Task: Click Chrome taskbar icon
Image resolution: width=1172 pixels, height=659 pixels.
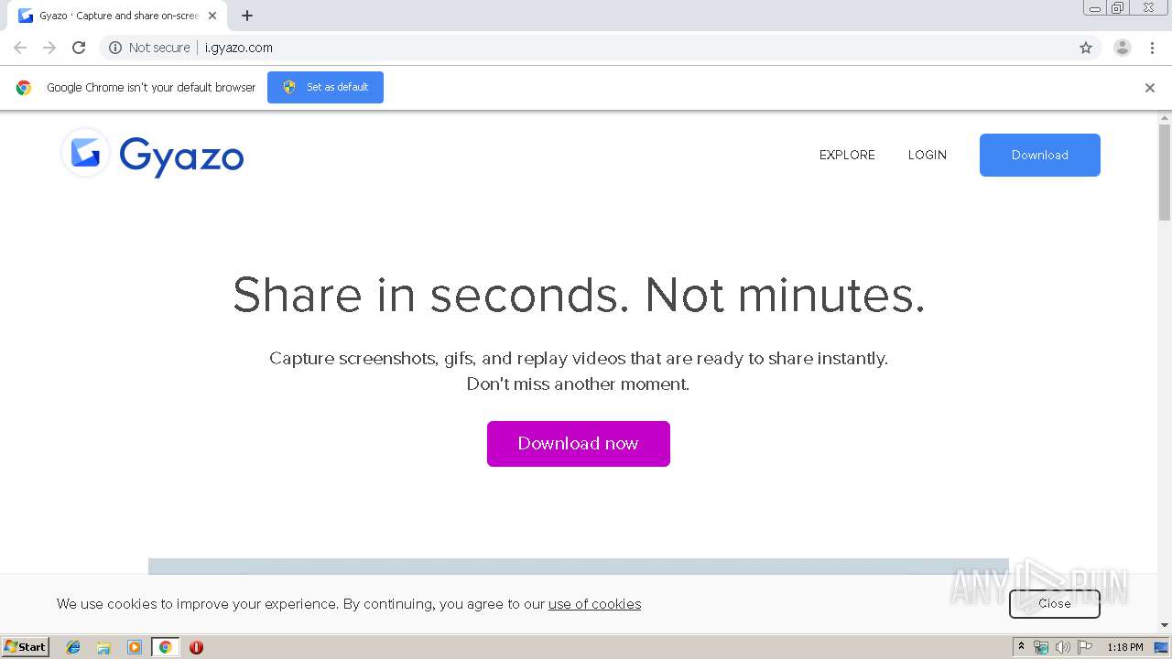Action: tap(165, 647)
